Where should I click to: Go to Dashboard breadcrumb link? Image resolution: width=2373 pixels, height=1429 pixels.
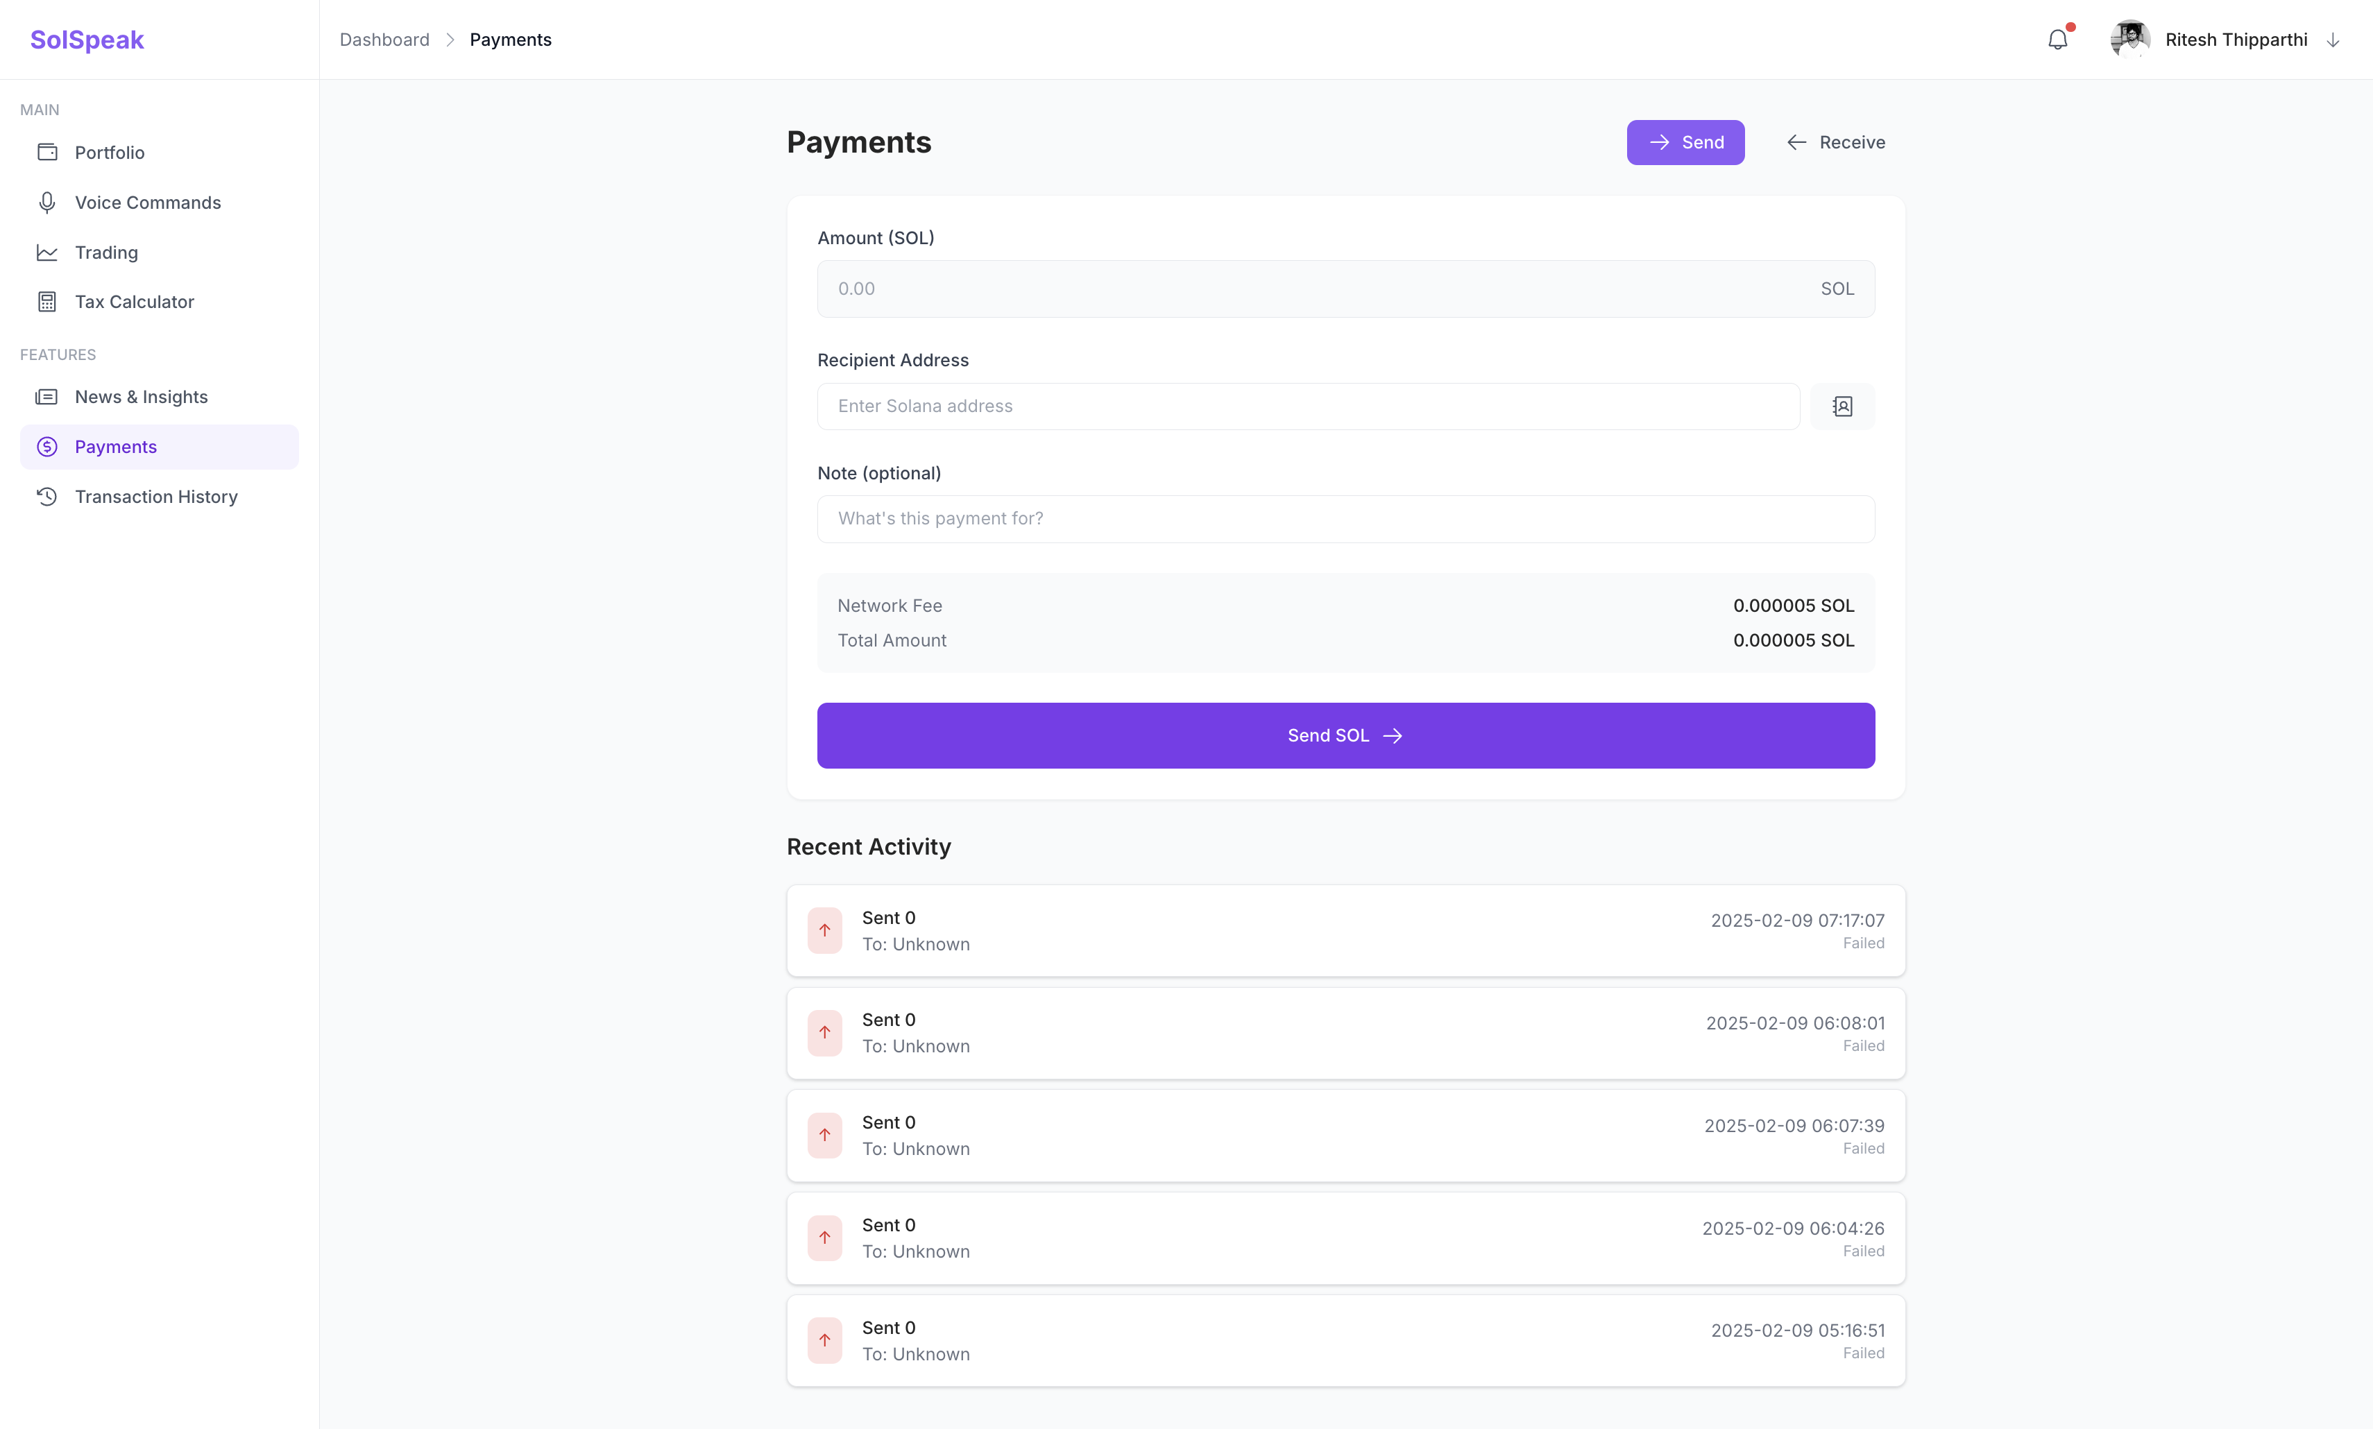coord(384,40)
